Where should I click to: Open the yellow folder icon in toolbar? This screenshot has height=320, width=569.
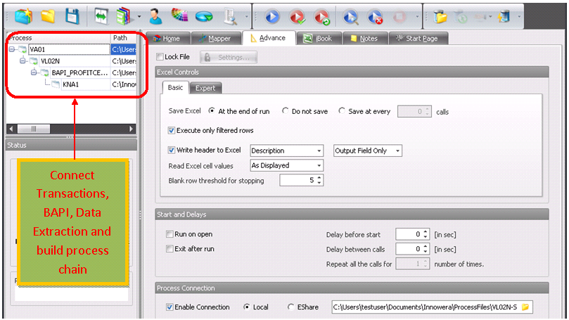point(48,15)
